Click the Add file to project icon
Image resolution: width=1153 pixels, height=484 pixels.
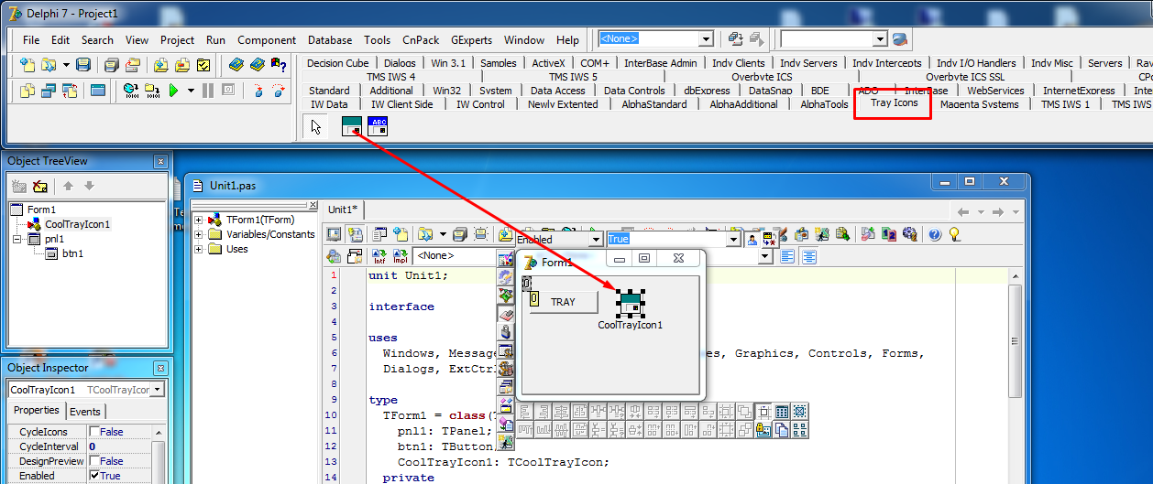point(160,65)
